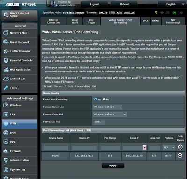187x179 pixels.
Task: Click the Parental Controls shield icon
Action: [6, 60]
